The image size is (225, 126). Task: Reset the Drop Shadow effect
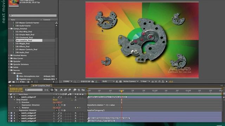(55, 100)
